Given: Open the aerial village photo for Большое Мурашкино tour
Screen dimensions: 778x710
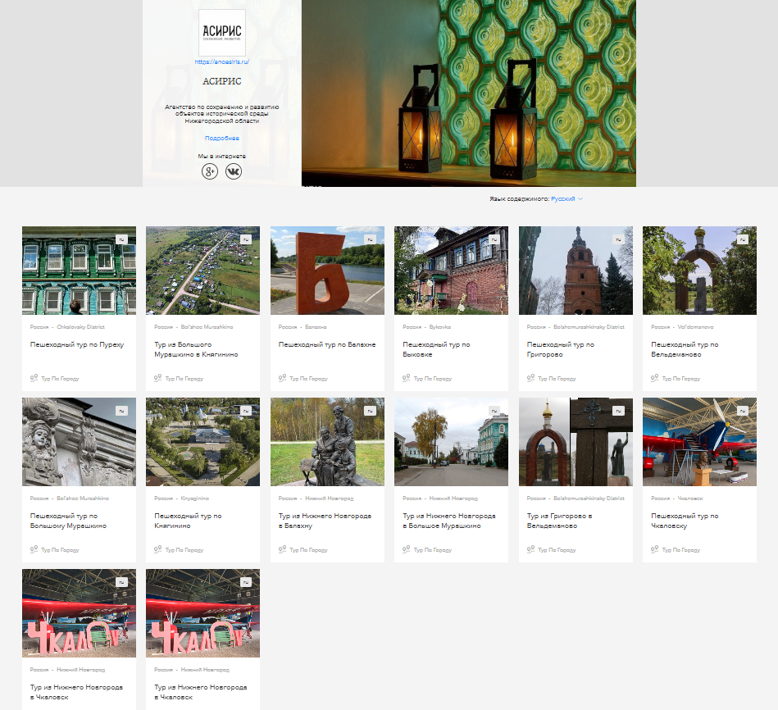Looking at the screenshot, I should (202, 271).
